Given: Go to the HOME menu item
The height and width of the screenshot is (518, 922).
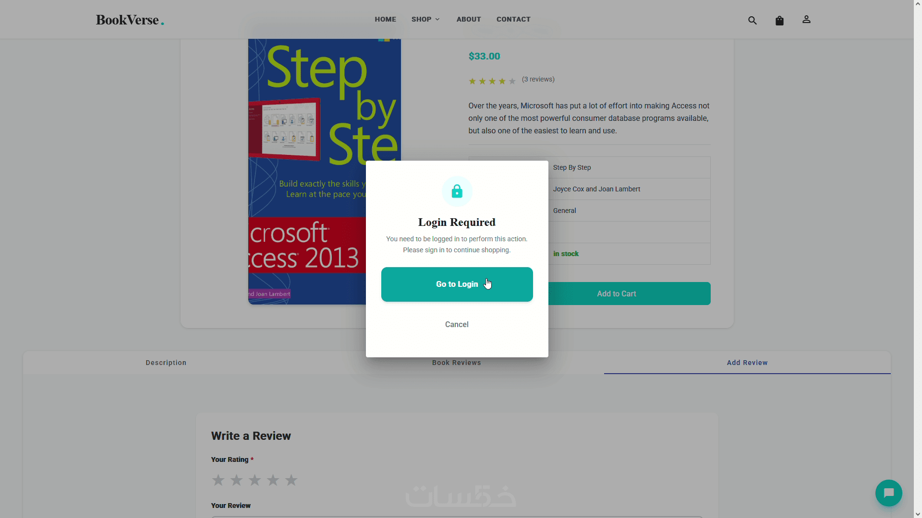Looking at the screenshot, I should 385,19.
